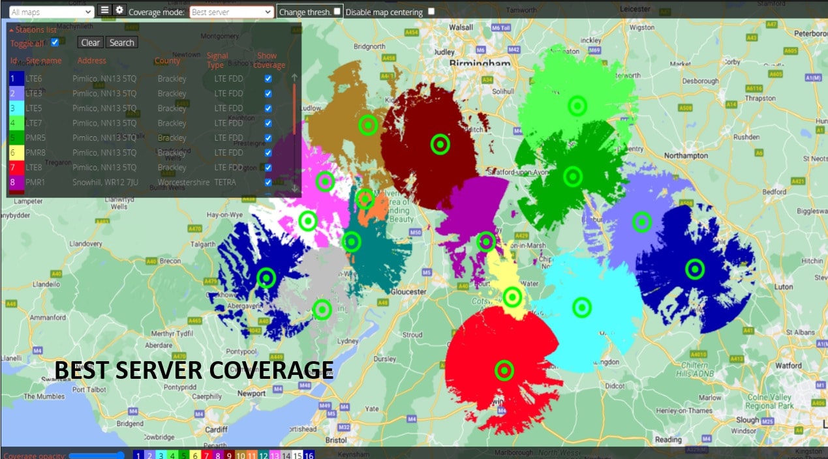Viewport: 828px width, 459px height.
Task: Click the station marker on the red coverage area
Action: tap(504, 370)
